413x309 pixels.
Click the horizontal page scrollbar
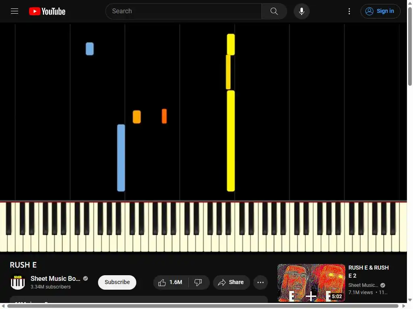tap(202, 306)
